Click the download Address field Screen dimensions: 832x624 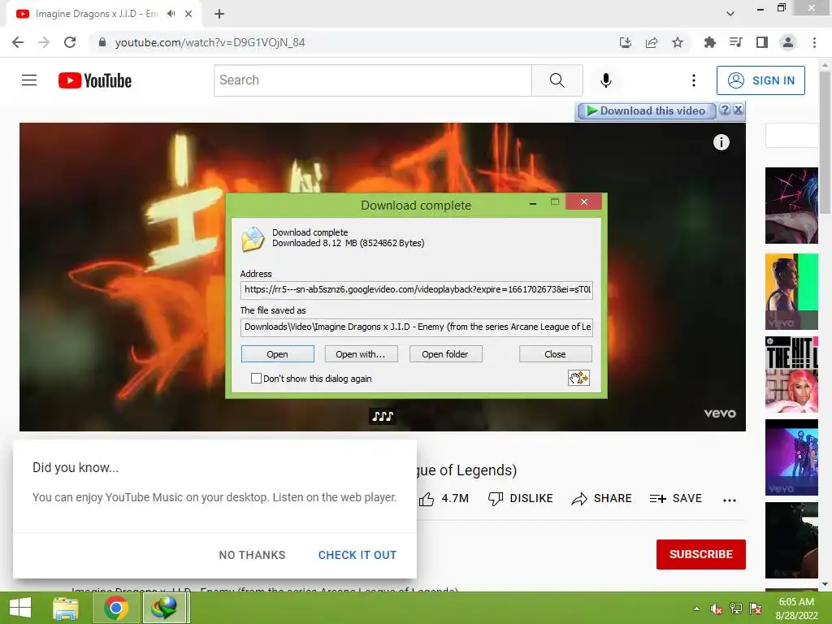click(x=417, y=290)
